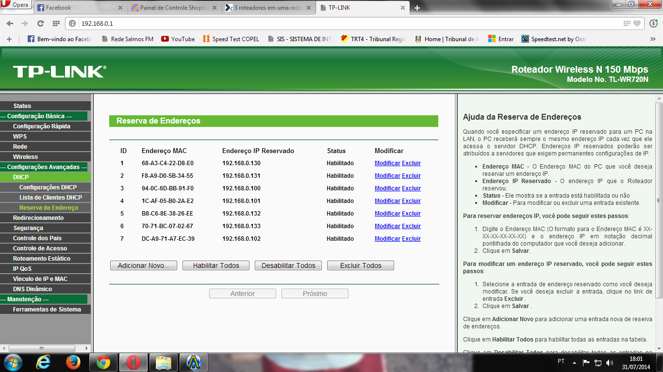Click Habilitar Todos button
Viewport: 663px width, 372px height.
(x=216, y=265)
